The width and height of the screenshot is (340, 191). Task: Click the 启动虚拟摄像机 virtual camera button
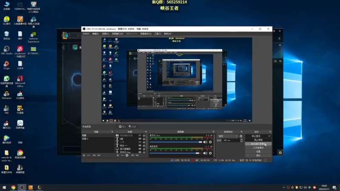click(x=258, y=144)
